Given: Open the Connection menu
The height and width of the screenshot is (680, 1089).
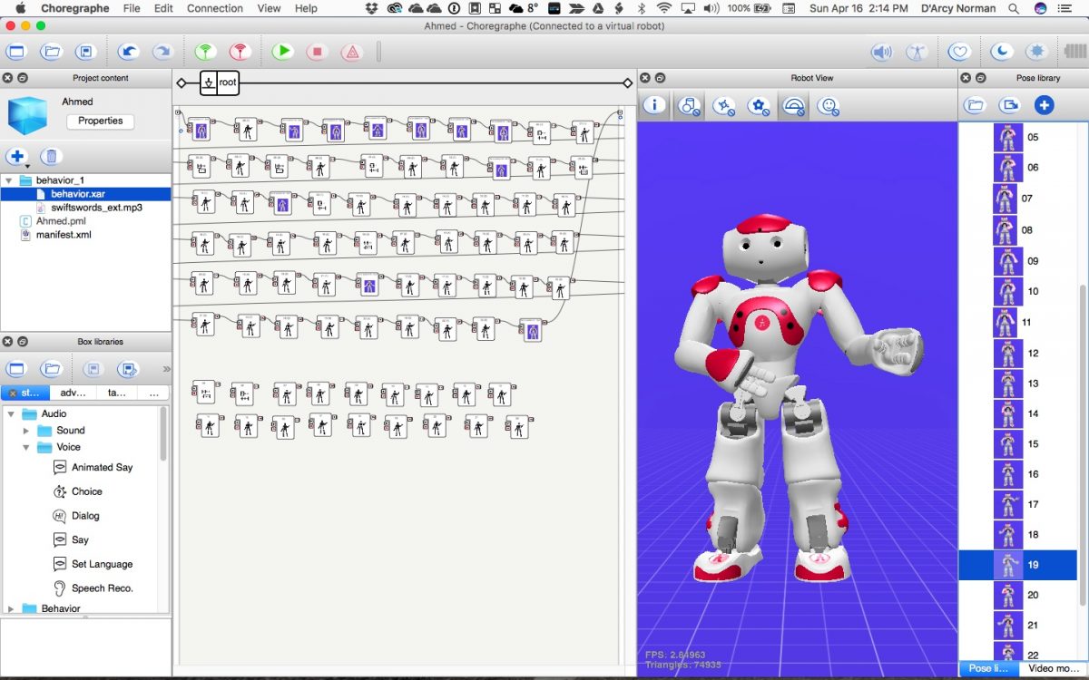Looking at the screenshot, I should click(215, 8).
